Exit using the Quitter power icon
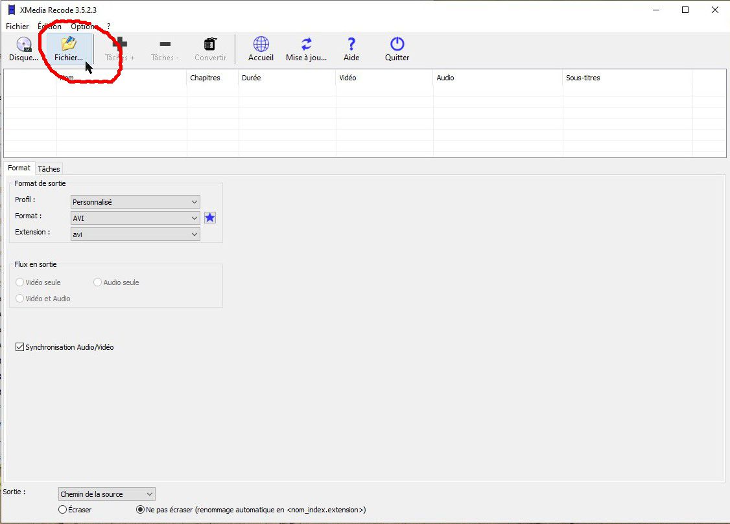The width and height of the screenshot is (730, 524). [x=397, y=49]
